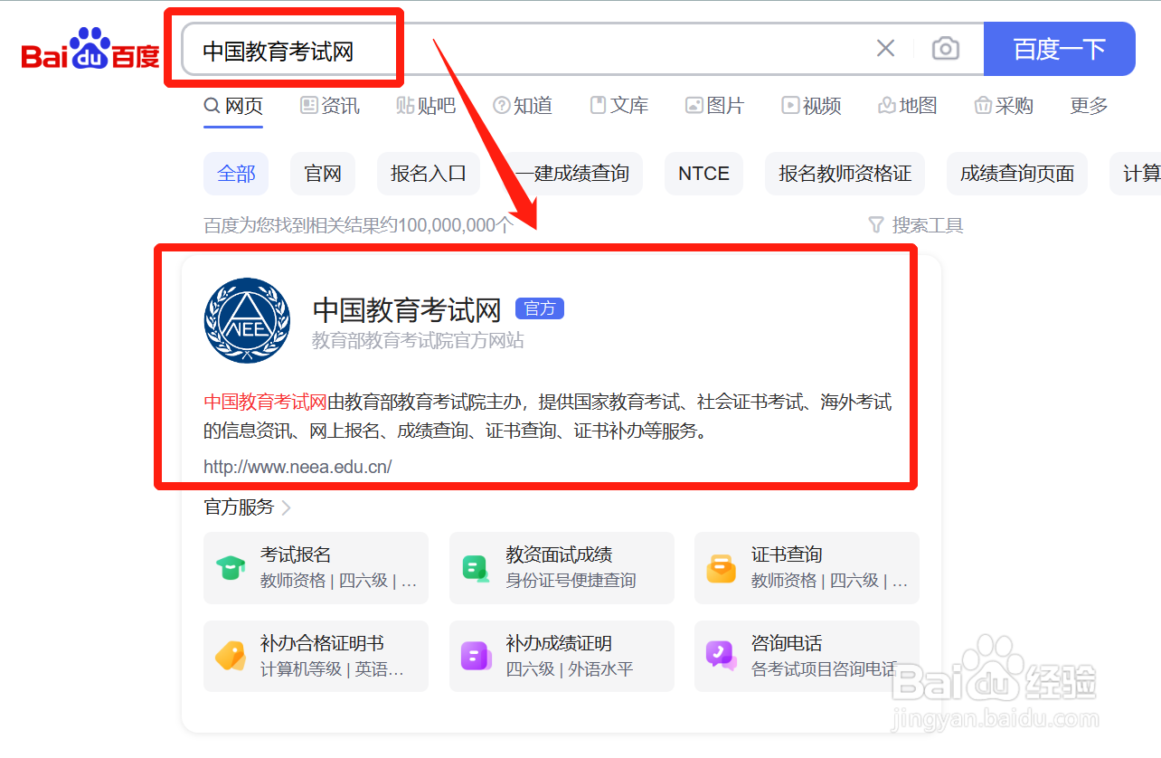Switch to the 知道 tab

point(523,106)
